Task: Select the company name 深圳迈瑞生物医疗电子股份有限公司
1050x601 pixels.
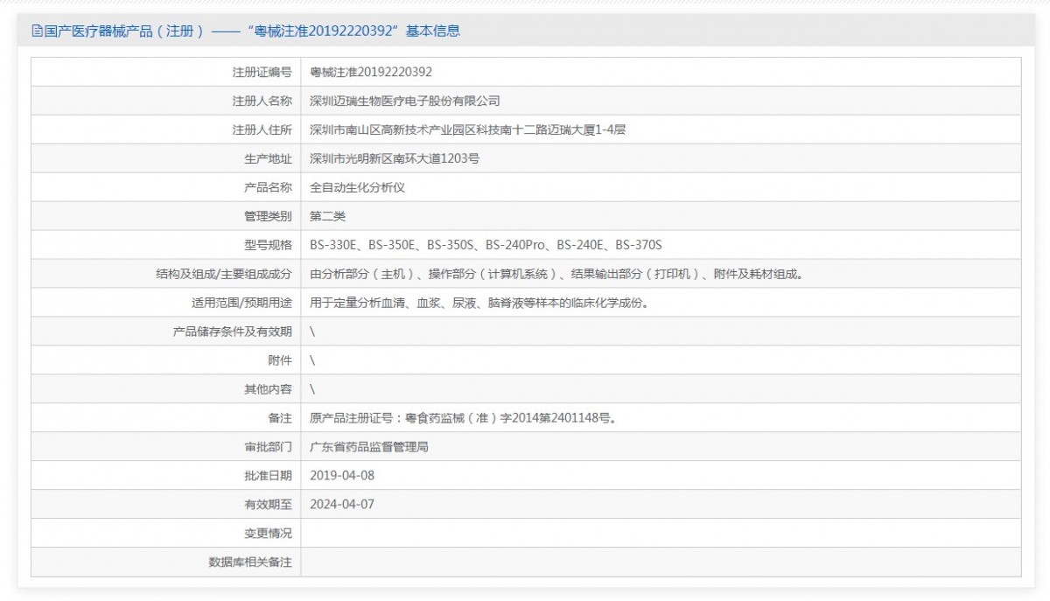Action: point(405,101)
